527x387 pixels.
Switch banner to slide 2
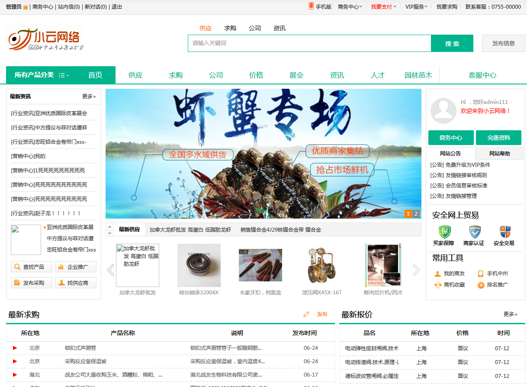(x=416, y=213)
